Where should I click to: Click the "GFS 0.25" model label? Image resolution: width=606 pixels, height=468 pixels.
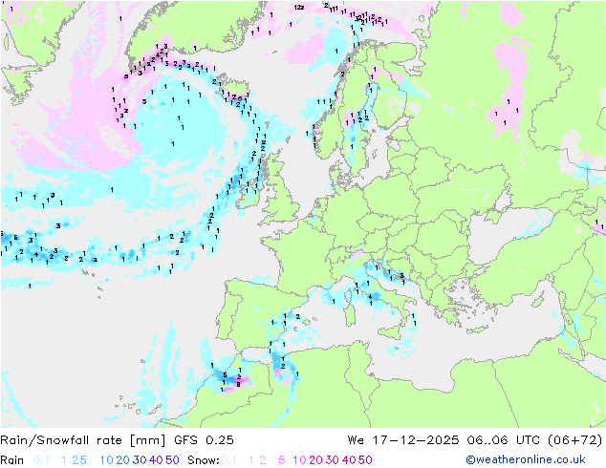[x=204, y=440]
